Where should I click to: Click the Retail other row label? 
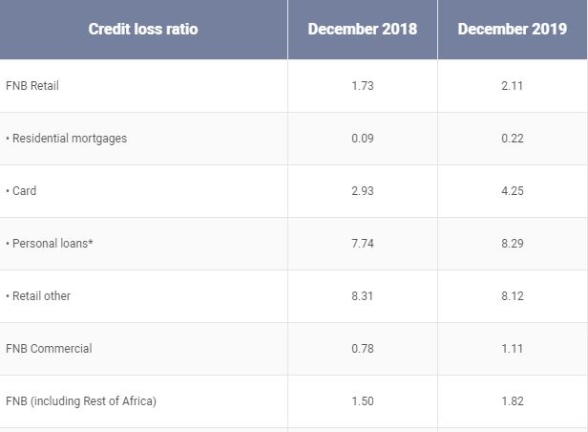41,296
